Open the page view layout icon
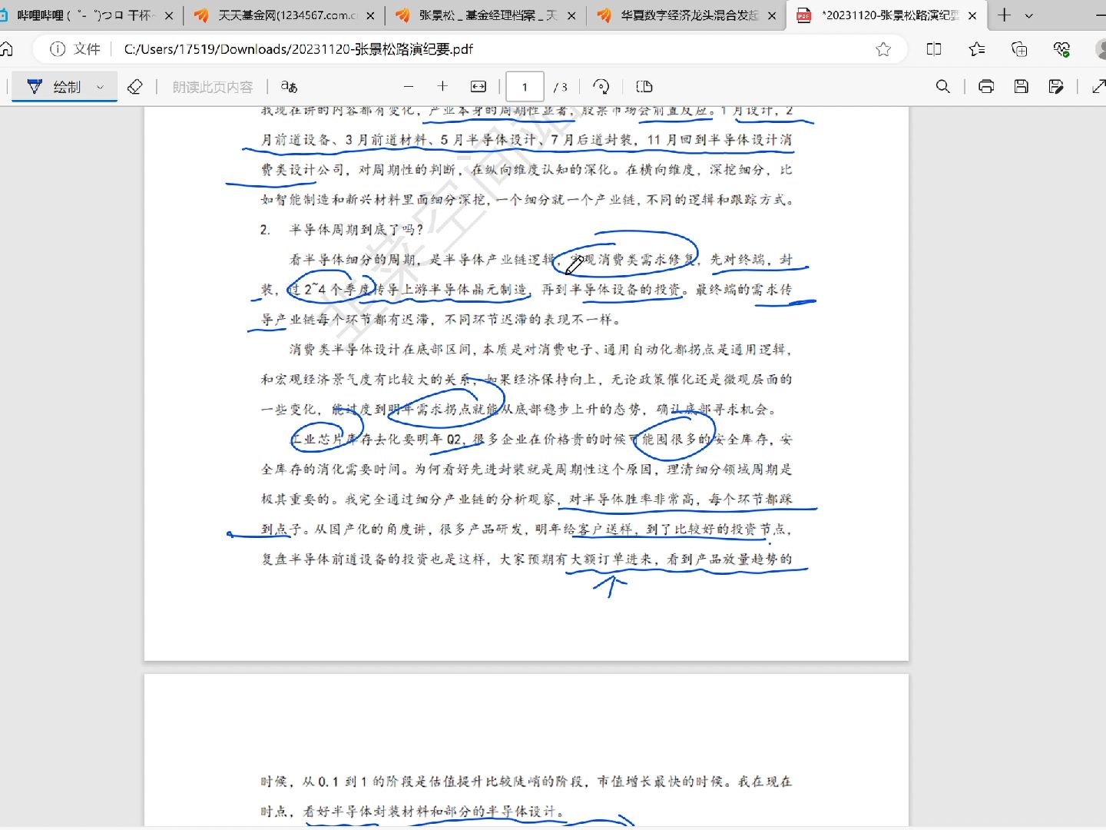This screenshot has height=830, width=1106. tap(644, 87)
